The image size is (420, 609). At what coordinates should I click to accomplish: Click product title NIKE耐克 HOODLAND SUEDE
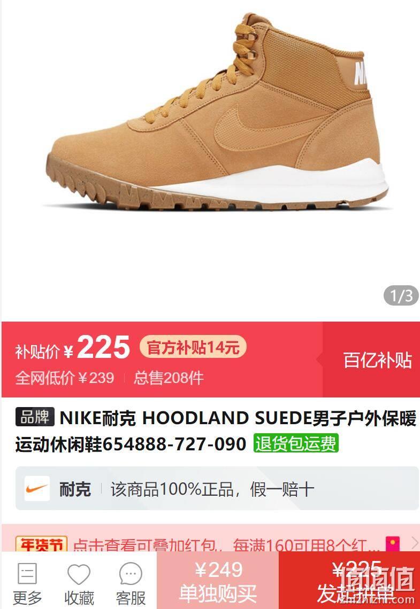[216, 431]
